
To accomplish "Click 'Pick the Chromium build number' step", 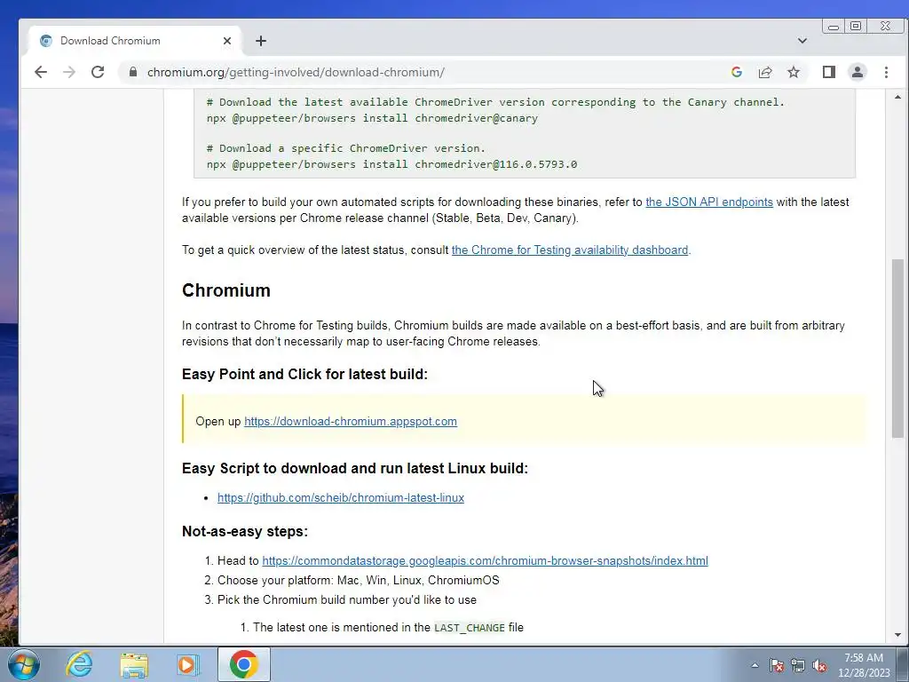I will [347, 599].
